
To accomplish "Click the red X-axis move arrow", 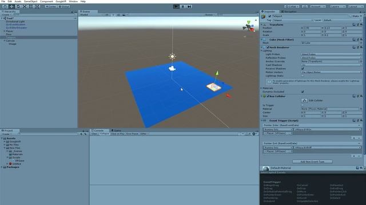I will (x=229, y=96).
